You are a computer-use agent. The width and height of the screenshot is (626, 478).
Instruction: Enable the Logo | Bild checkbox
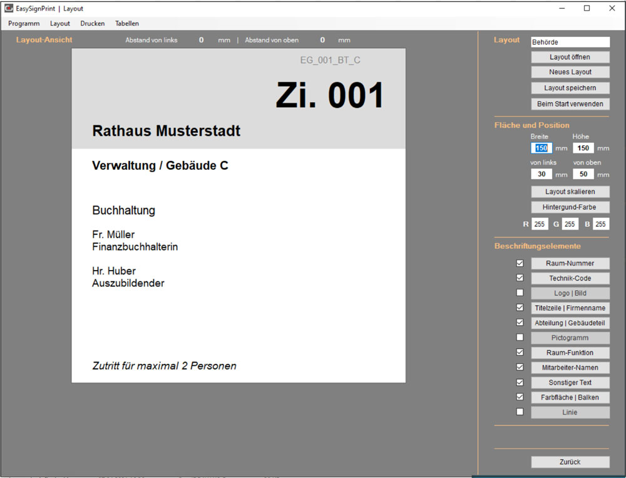click(520, 293)
